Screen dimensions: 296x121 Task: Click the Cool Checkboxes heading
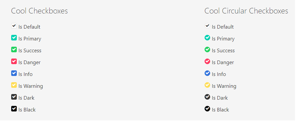(39, 11)
